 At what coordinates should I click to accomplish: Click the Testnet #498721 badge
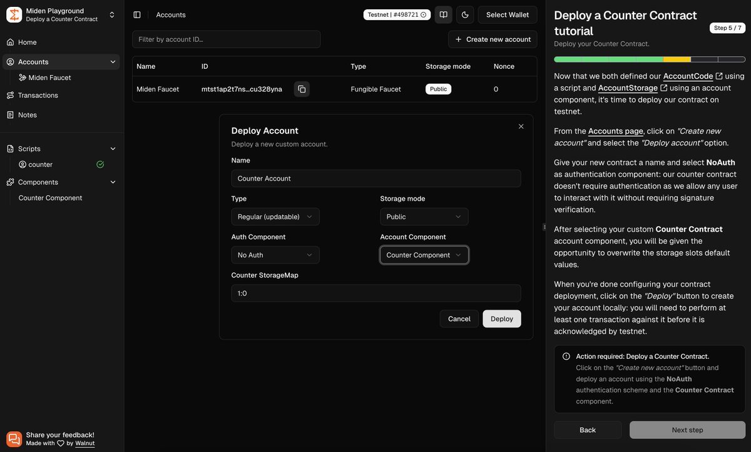pos(396,14)
